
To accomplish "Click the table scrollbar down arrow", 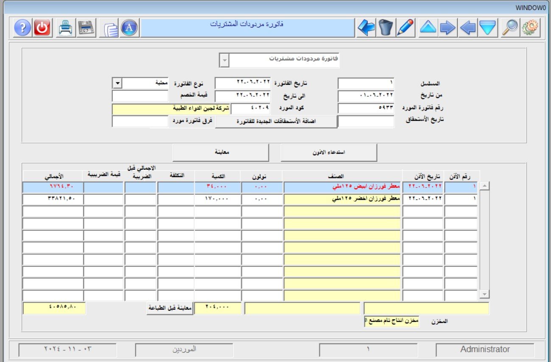I will [484, 294].
